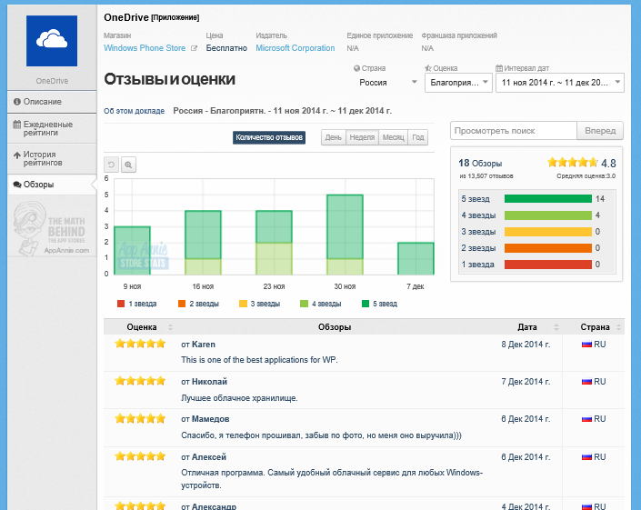Open the История рейтингов sidebar tab
This screenshot has height=510, width=641.
(52, 158)
